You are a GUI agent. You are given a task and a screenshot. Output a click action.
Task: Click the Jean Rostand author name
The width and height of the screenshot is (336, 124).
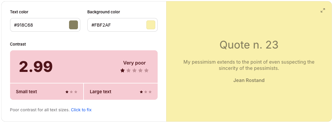[249, 80]
